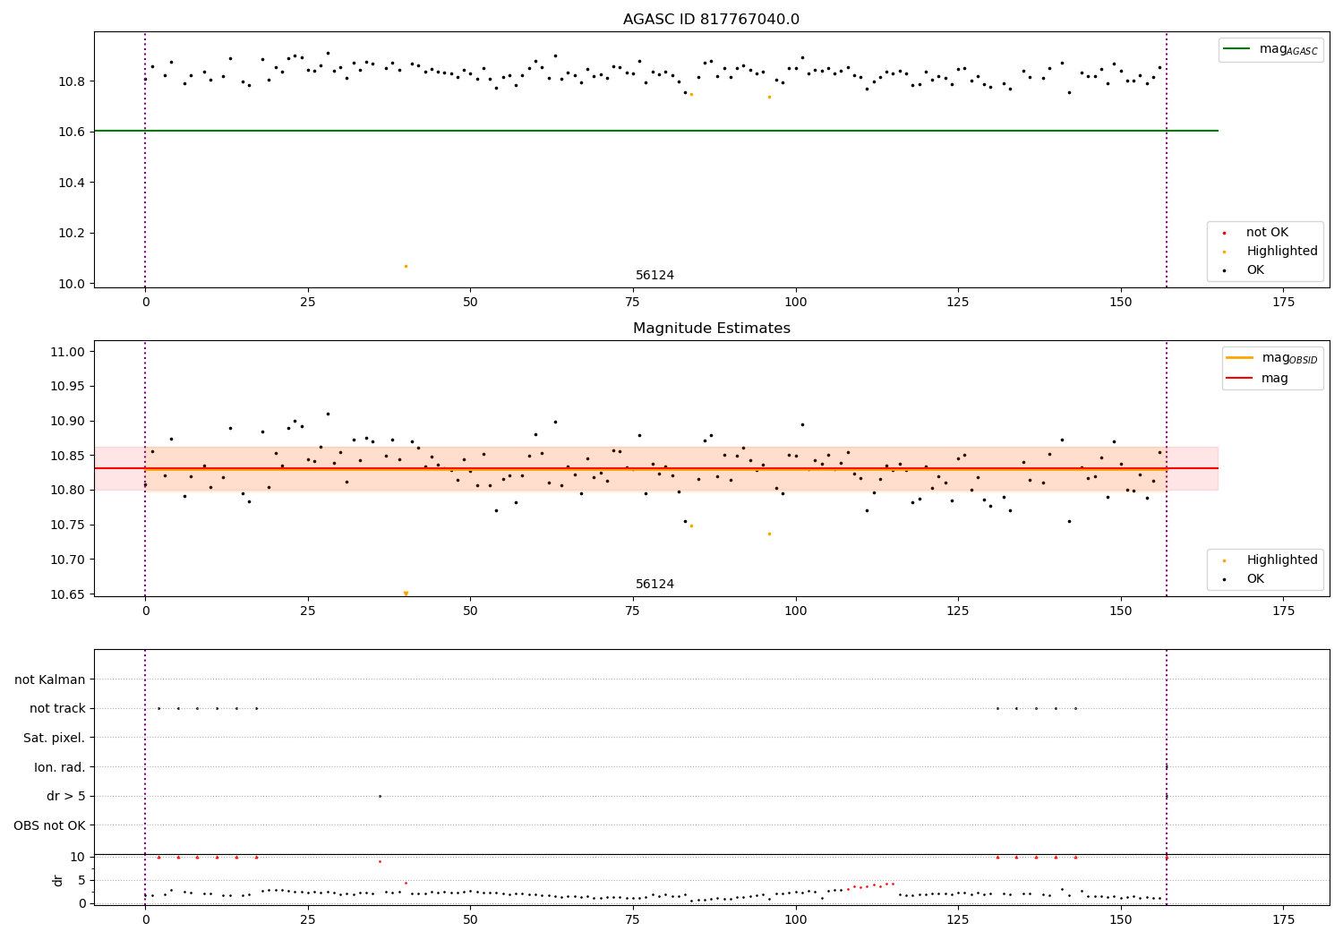Image resolution: width=1343 pixels, height=940 pixels.
Task: Click the "dr > 5" row label
Action: pos(66,796)
